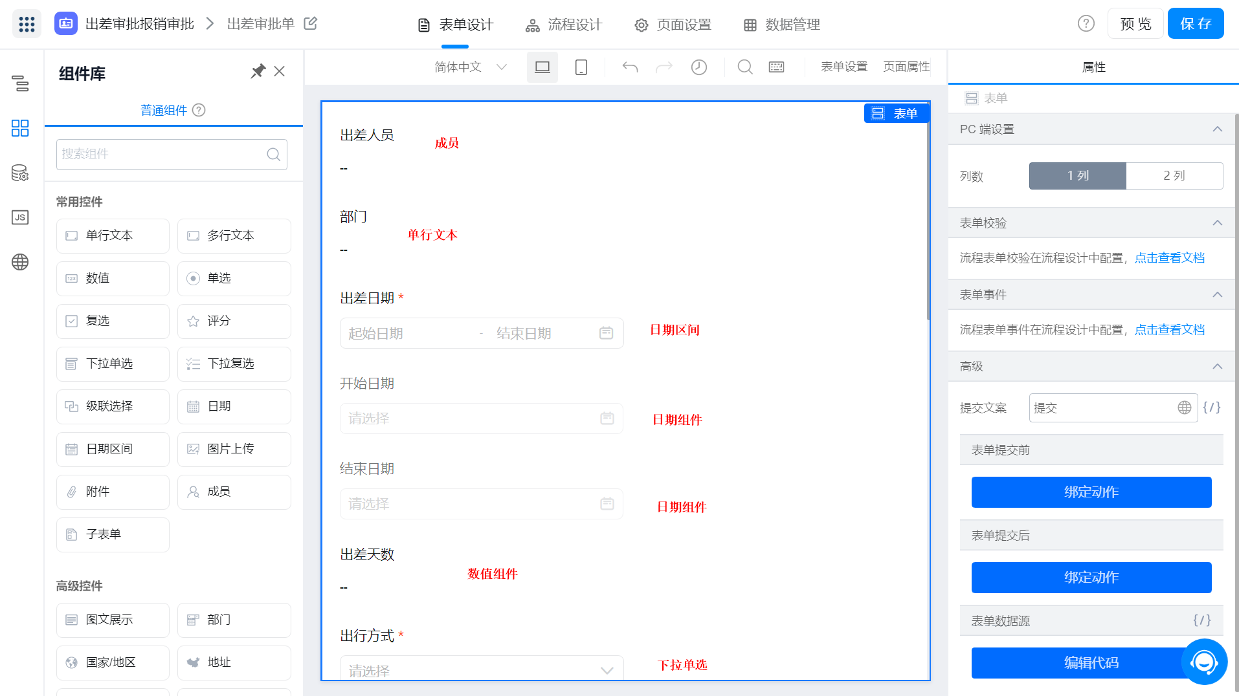Select the 属性 tab in right panel

[1094, 67]
